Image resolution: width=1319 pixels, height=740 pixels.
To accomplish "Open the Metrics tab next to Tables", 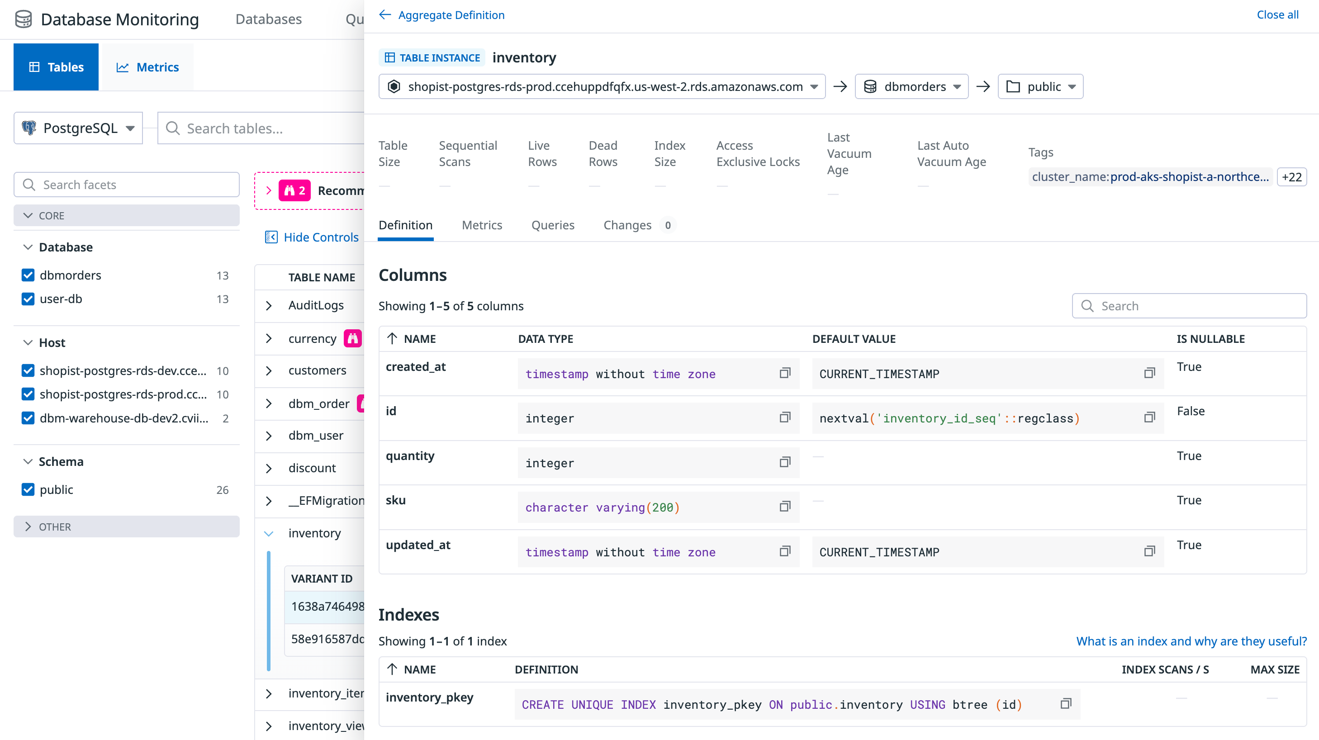I will pyautogui.click(x=147, y=67).
